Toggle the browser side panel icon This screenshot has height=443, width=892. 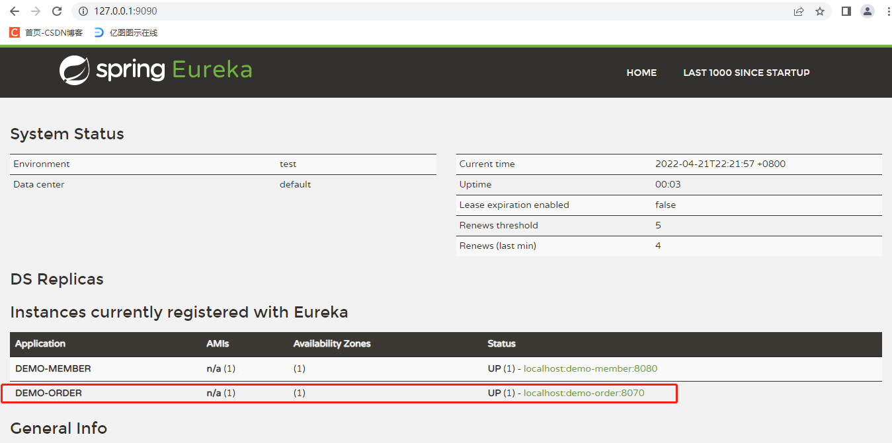pos(846,11)
